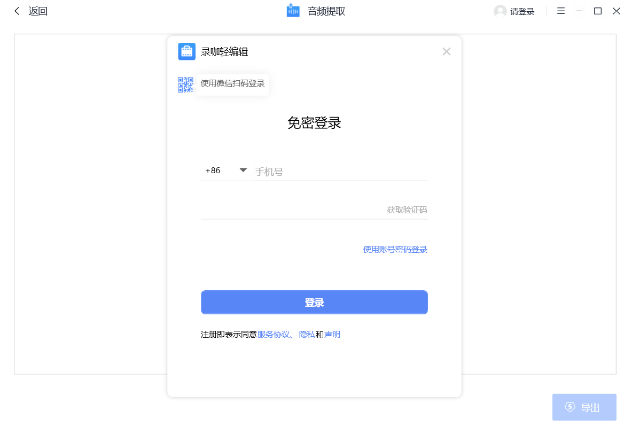
Task: Open the 声明 statement link
Action: point(331,334)
